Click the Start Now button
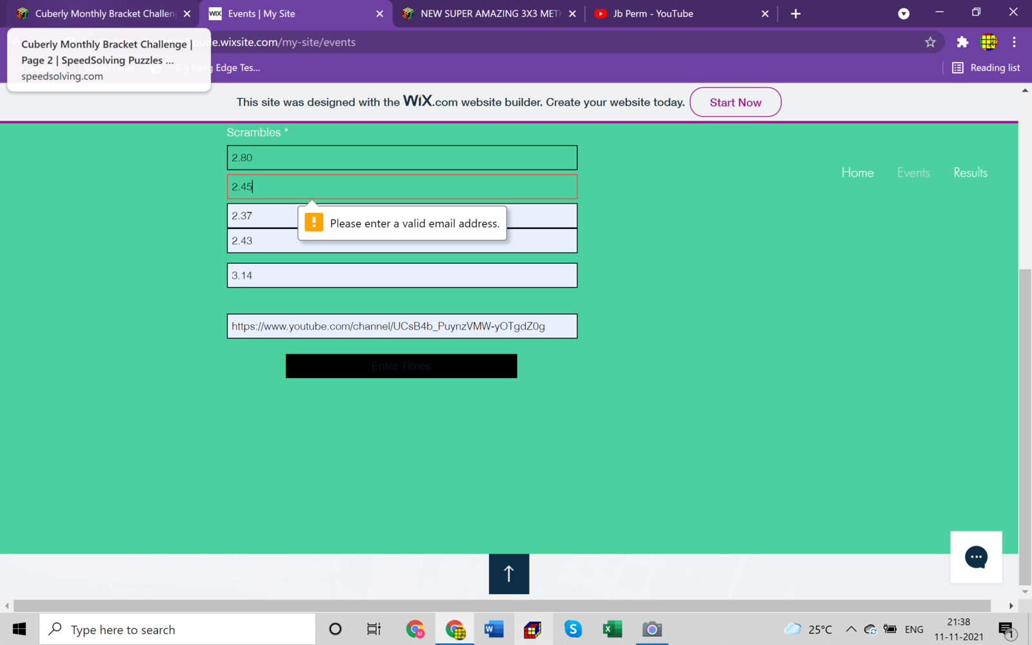 coord(735,102)
